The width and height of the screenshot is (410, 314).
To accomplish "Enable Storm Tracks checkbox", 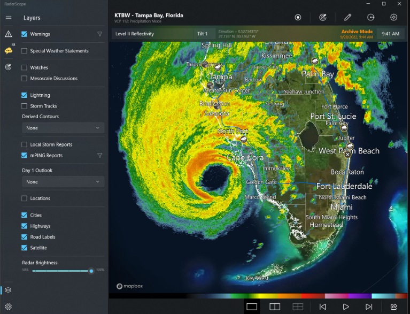I will tap(24, 106).
